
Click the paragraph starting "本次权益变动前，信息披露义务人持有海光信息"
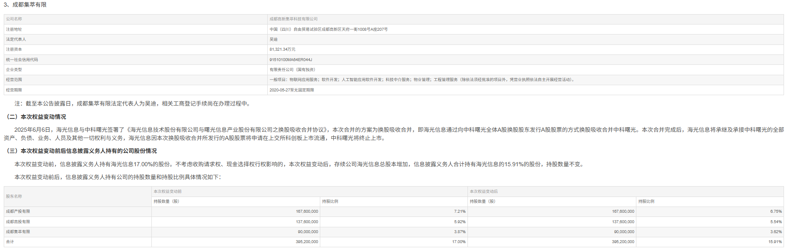300,165
